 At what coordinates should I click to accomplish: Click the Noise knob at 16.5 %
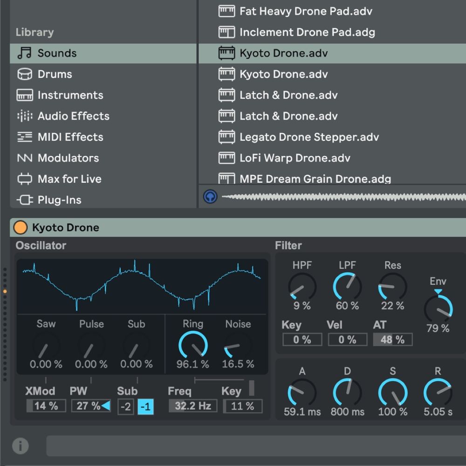(238, 346)
